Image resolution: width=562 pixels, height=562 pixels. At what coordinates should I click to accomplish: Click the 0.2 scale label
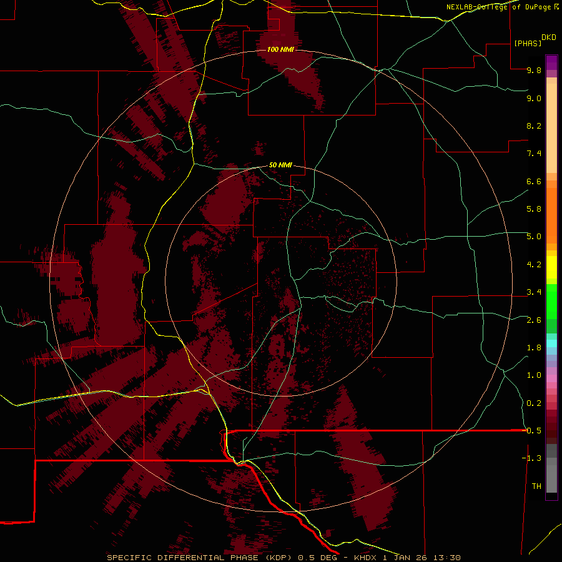(x=534, y=403)
